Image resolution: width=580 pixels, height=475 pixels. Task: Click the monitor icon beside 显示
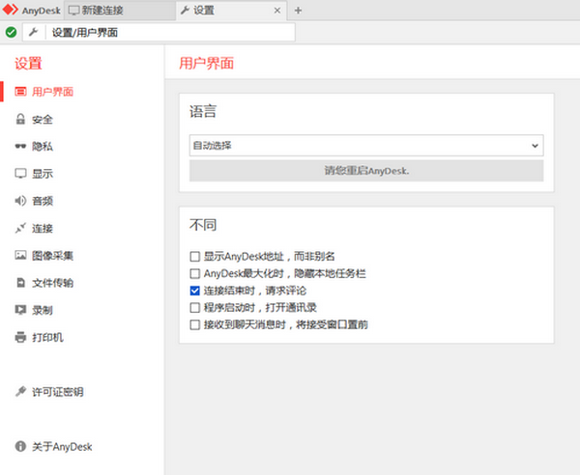pos(20,174)
